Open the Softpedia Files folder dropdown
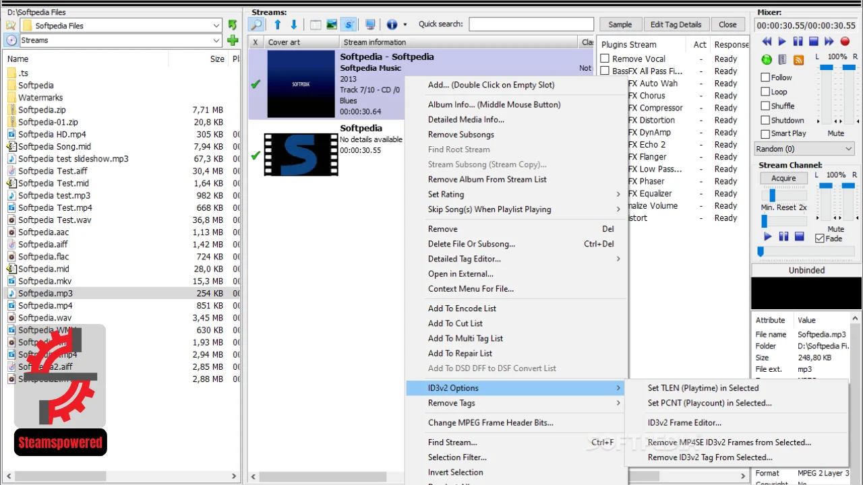863x485 pixels. coord(216,26)
